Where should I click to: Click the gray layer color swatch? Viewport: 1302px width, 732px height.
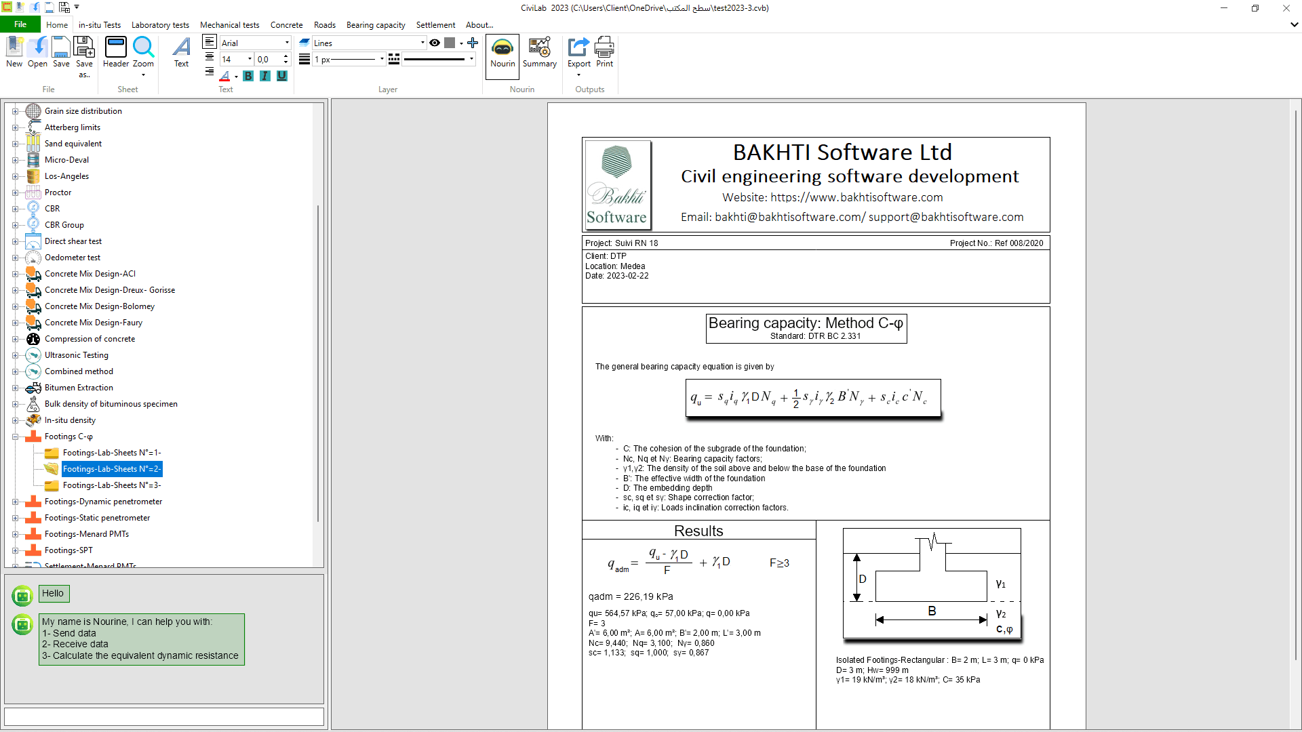coord(450,43)
